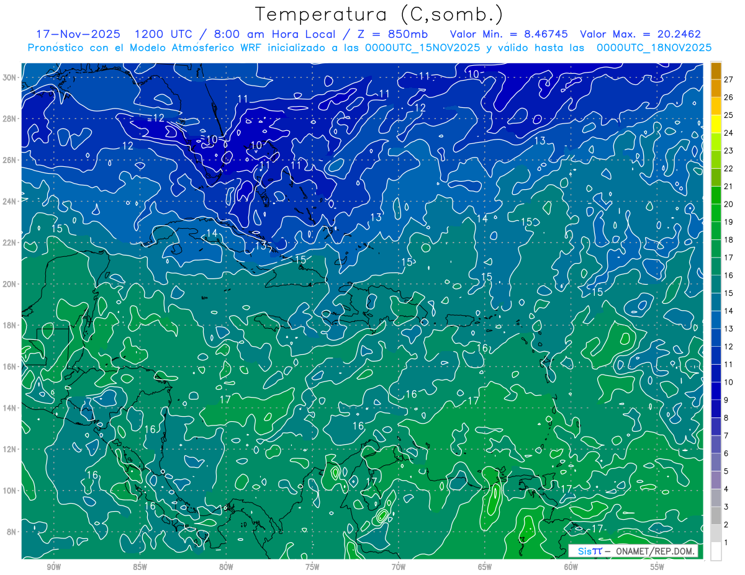Click the yellow swatch between 24 and 25
Screen dimensions: 745x575
(x=716, y=124)
